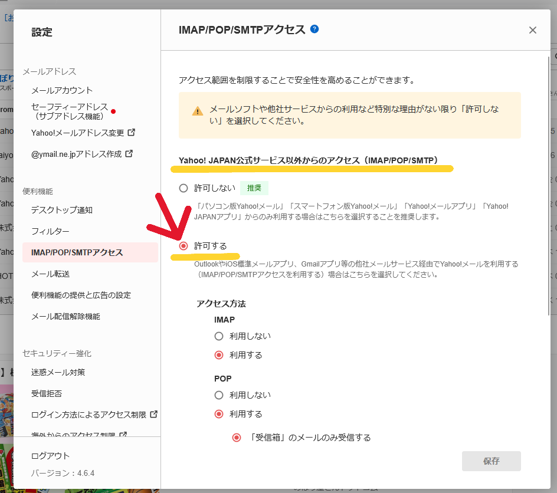Screen dimensions: 557x493
Task: Choose POP 利用しない option
Action: coord(219,395)
